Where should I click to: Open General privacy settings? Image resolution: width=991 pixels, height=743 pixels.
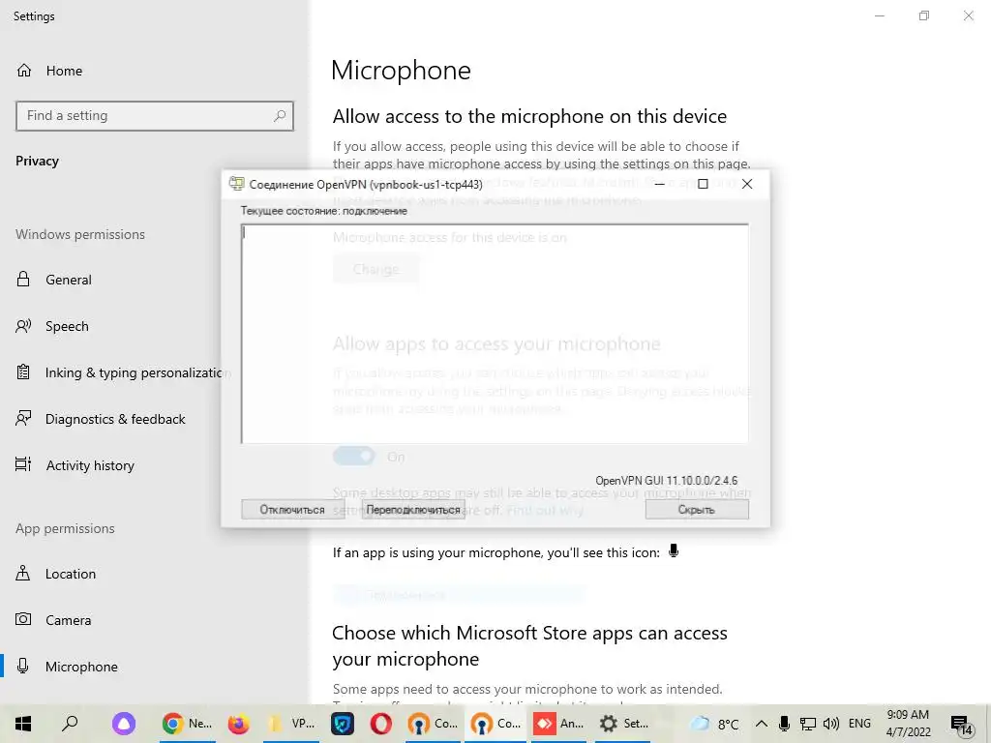coord(69,280)
